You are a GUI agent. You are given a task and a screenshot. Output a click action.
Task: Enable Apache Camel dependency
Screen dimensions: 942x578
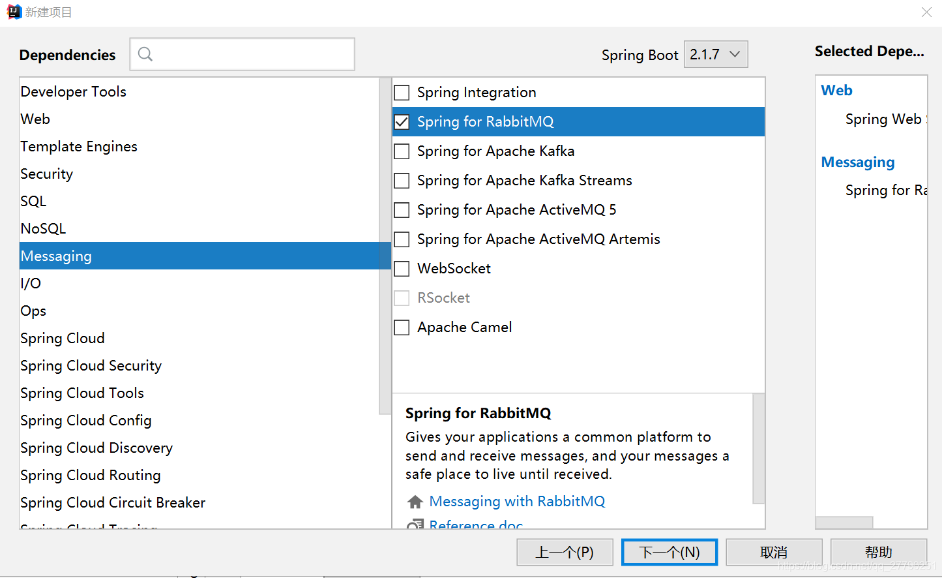point(402,327)
